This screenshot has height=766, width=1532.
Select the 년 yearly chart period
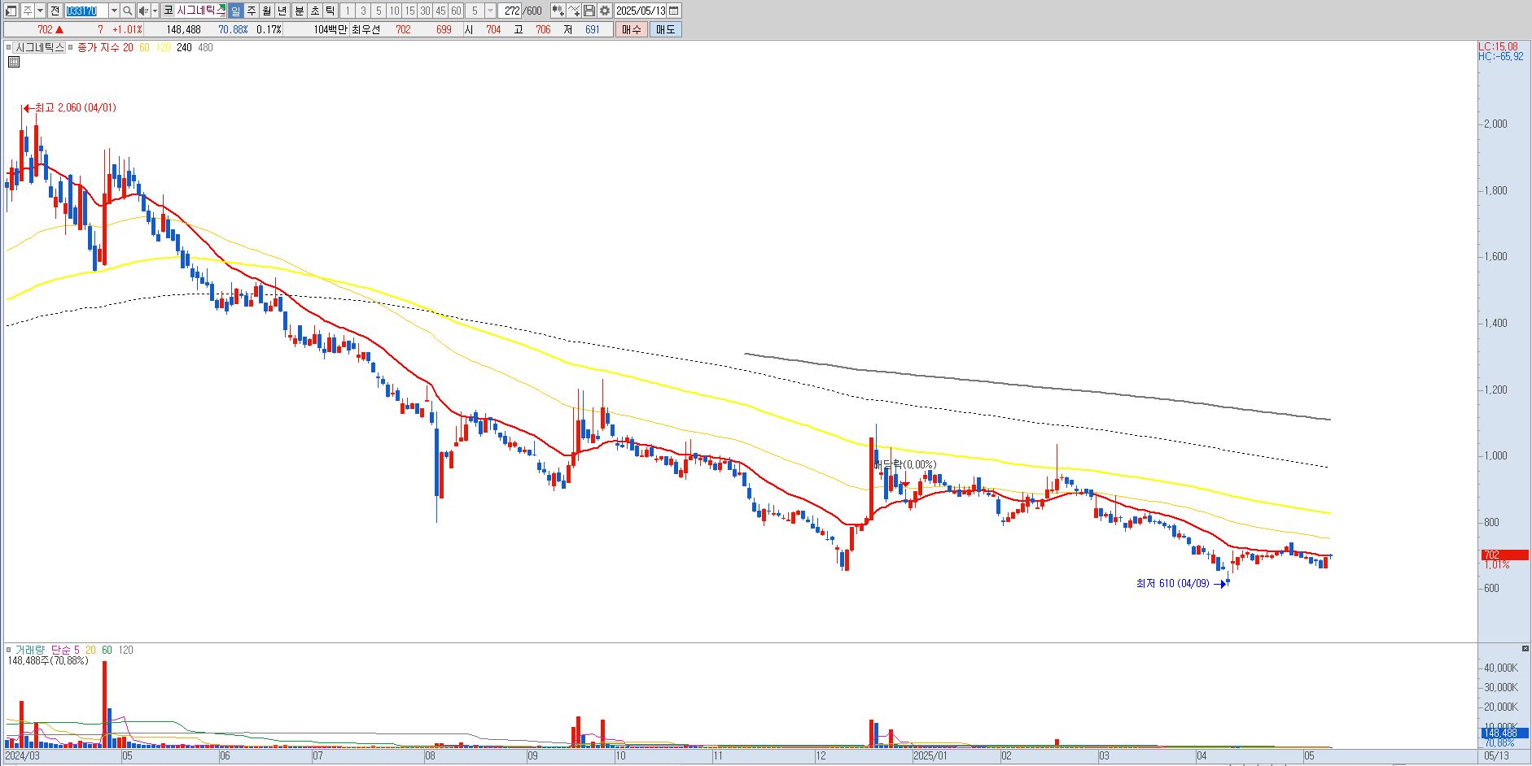(x=282, y=11)
